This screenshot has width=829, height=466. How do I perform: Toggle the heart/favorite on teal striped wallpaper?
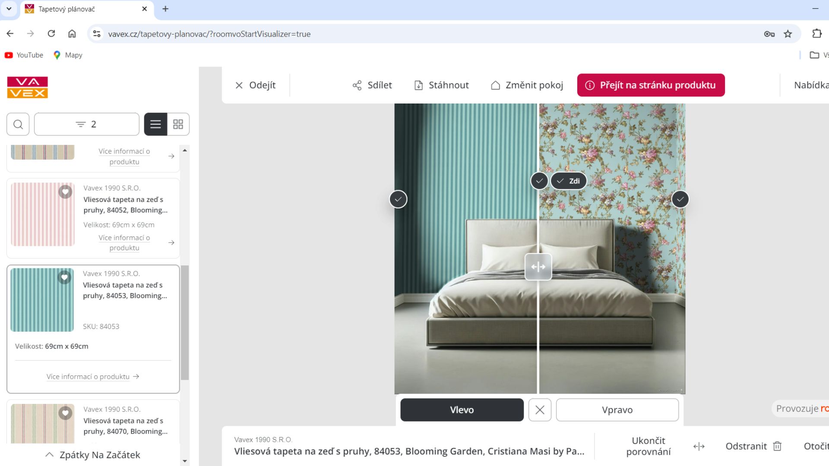(64, 277)
